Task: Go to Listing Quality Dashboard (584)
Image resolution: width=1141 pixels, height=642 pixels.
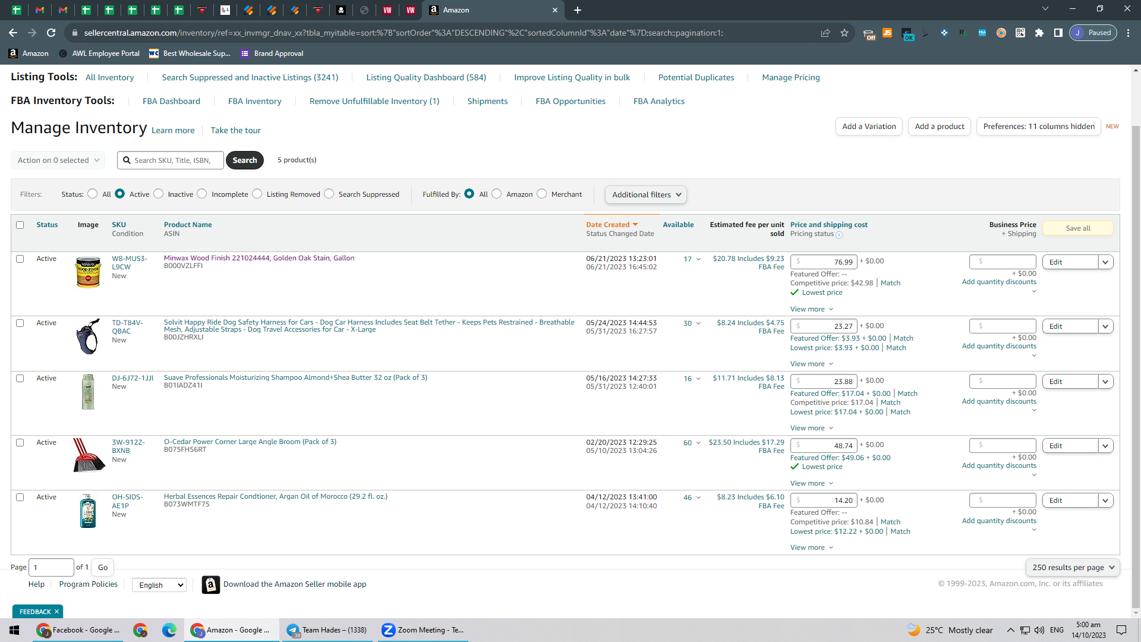Action: [426, 78]
